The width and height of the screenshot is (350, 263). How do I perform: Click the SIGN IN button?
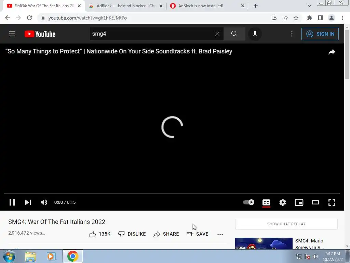pos(320,34)
